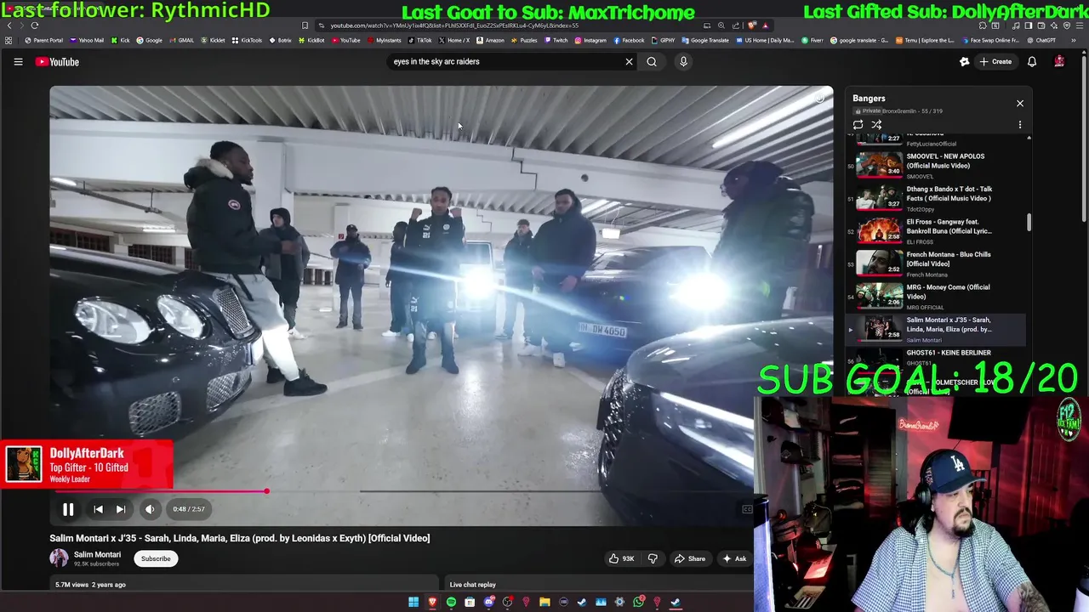Open File Explorer from taskbar

coord(544,602)
